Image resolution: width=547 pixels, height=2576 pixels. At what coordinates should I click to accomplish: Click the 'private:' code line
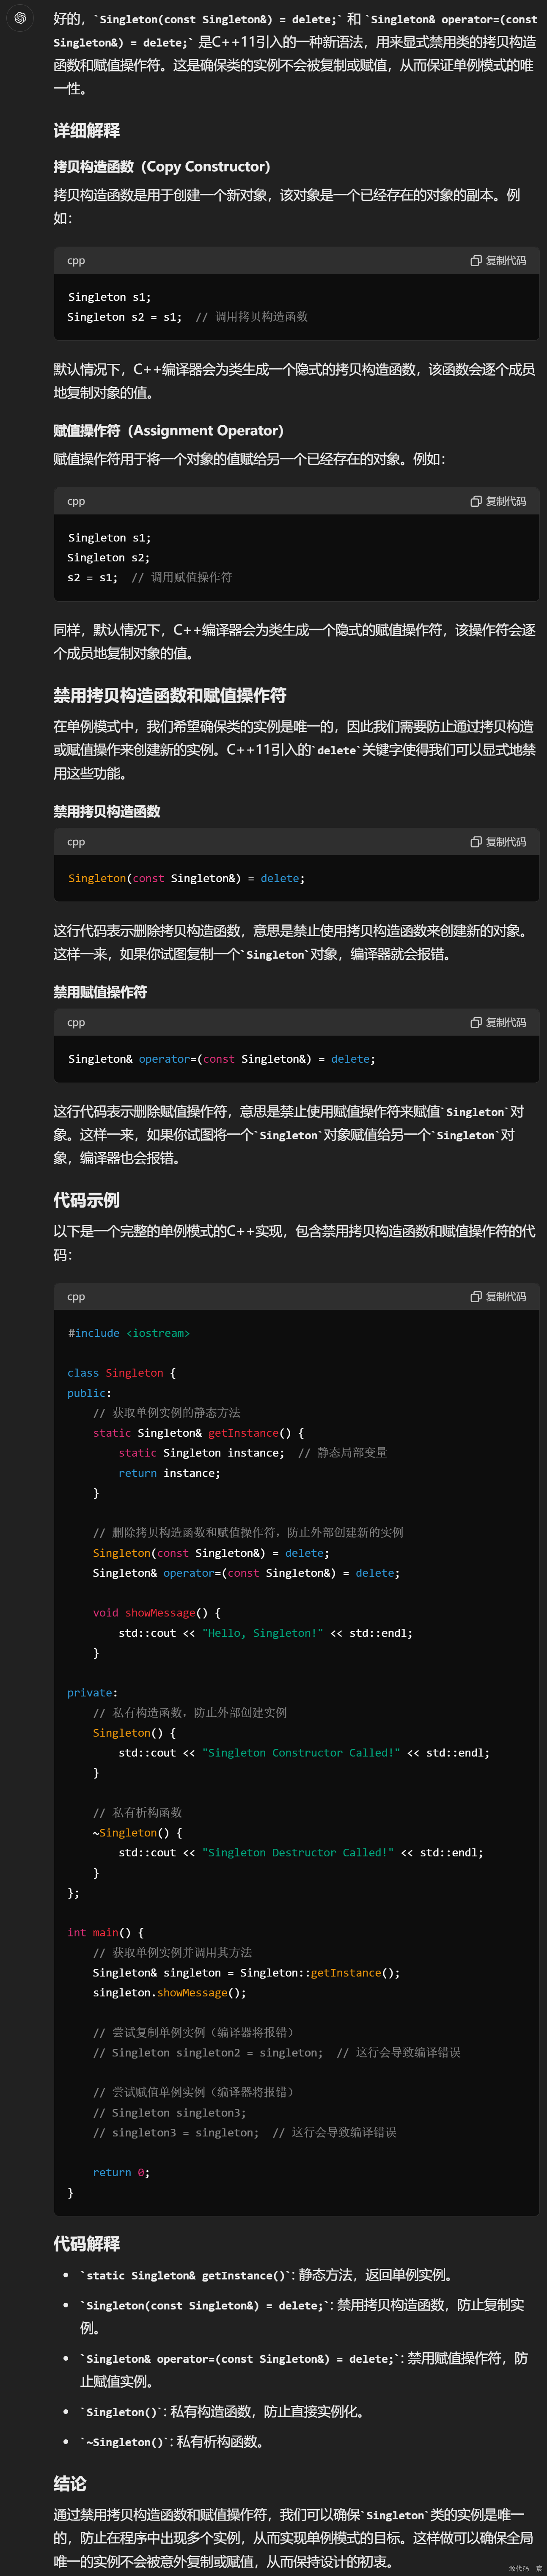(x=92, y=1693)
